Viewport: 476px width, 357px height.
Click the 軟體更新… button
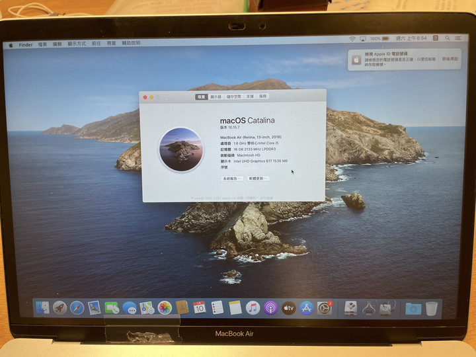click(258, 178)
